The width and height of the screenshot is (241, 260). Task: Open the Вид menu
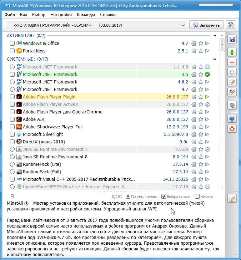[24, 15]
